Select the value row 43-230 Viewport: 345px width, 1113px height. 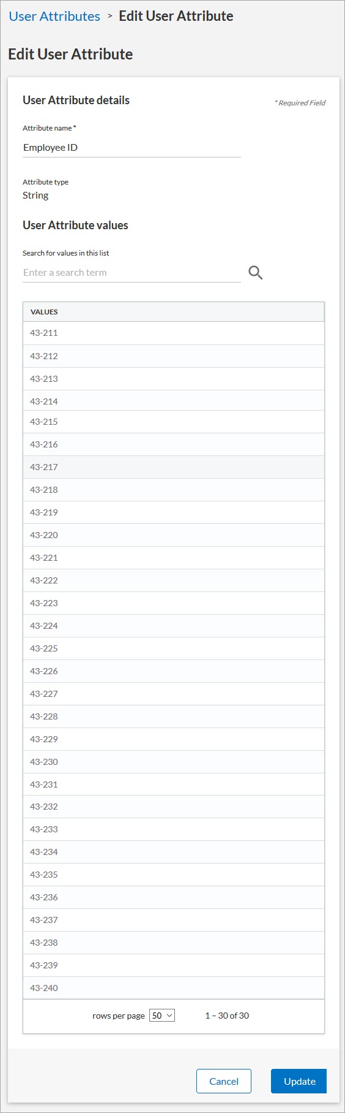point(174,762)
